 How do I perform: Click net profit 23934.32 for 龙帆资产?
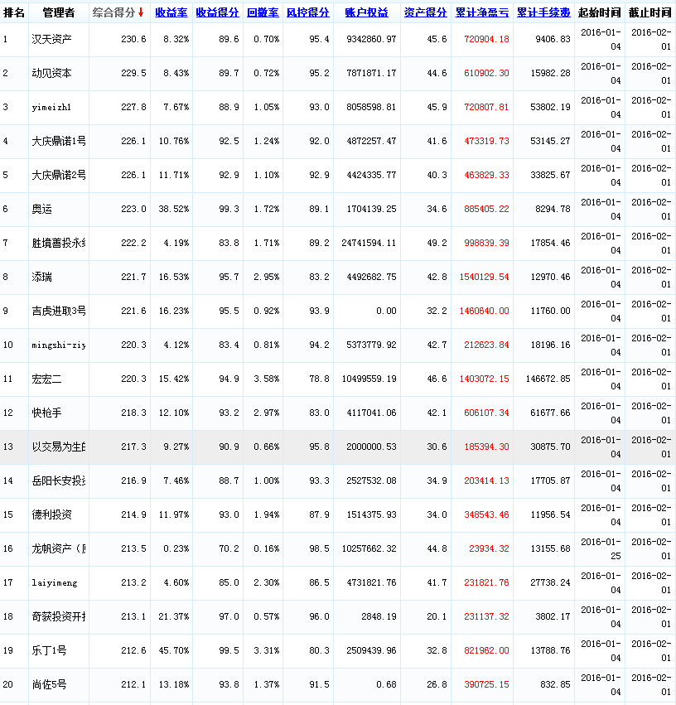point(489,548)
